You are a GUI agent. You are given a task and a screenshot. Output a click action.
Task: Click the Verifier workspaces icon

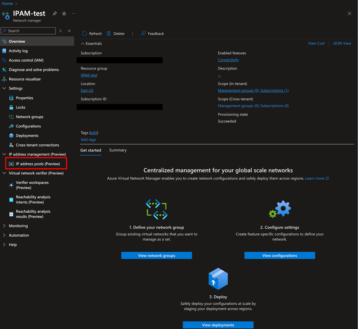point(11,185)
